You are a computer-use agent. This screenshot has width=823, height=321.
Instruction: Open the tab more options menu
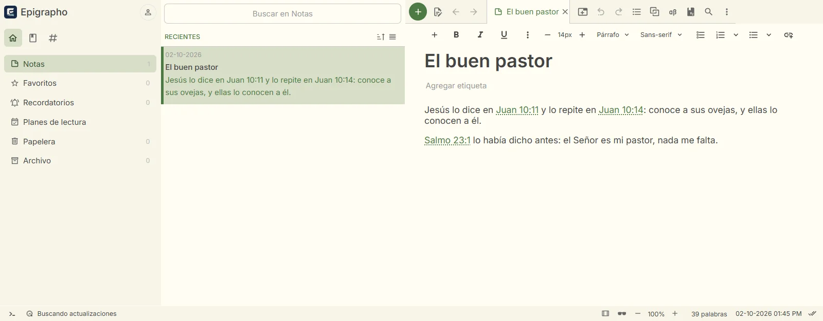point(727,12)
